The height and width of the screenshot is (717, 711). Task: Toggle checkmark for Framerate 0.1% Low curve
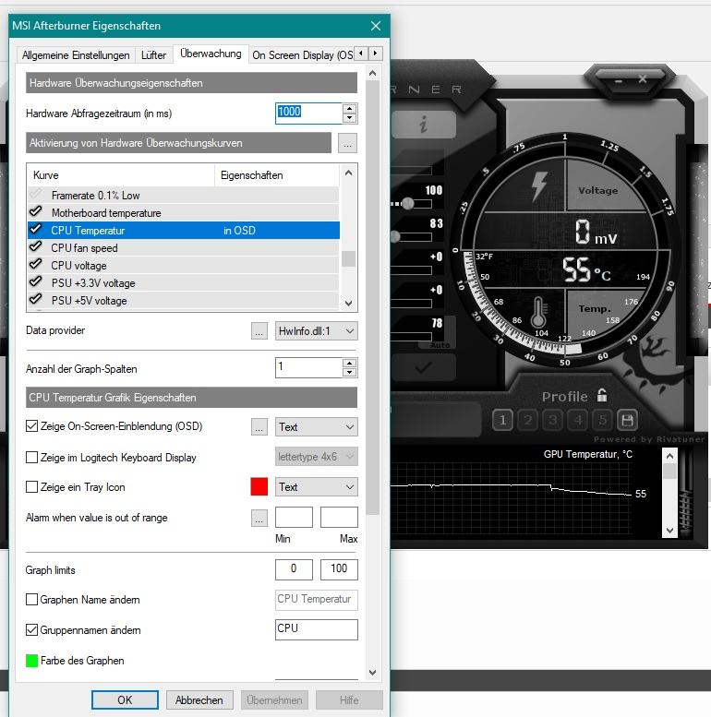pyautogui.click(x=35, y=195)
